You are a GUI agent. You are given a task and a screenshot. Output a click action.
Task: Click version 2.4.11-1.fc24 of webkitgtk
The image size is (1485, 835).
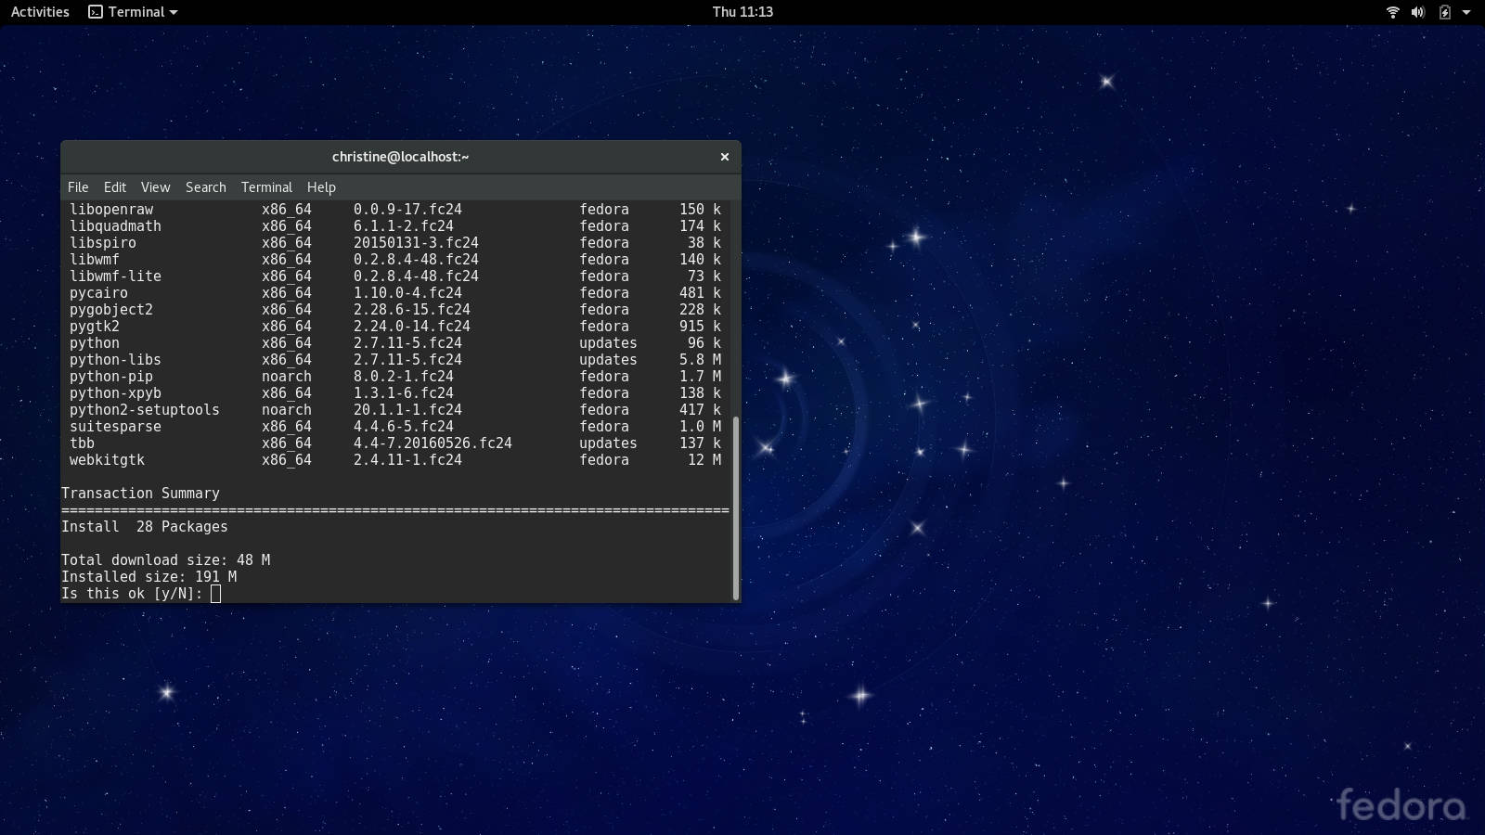coord(407,460)
